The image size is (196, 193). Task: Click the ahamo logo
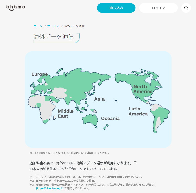click(16, 8)
